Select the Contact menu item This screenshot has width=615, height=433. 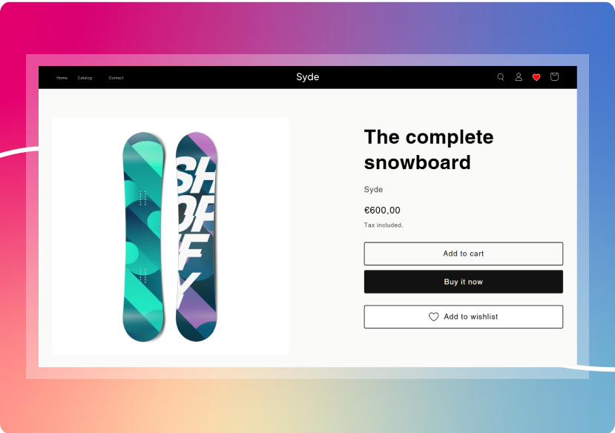pyautogui.click(x=116, y=78)
